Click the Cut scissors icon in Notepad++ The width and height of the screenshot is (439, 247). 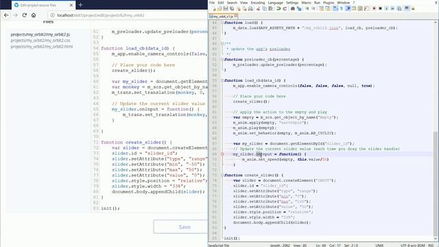pyautogui.click(x=258, y=9)
